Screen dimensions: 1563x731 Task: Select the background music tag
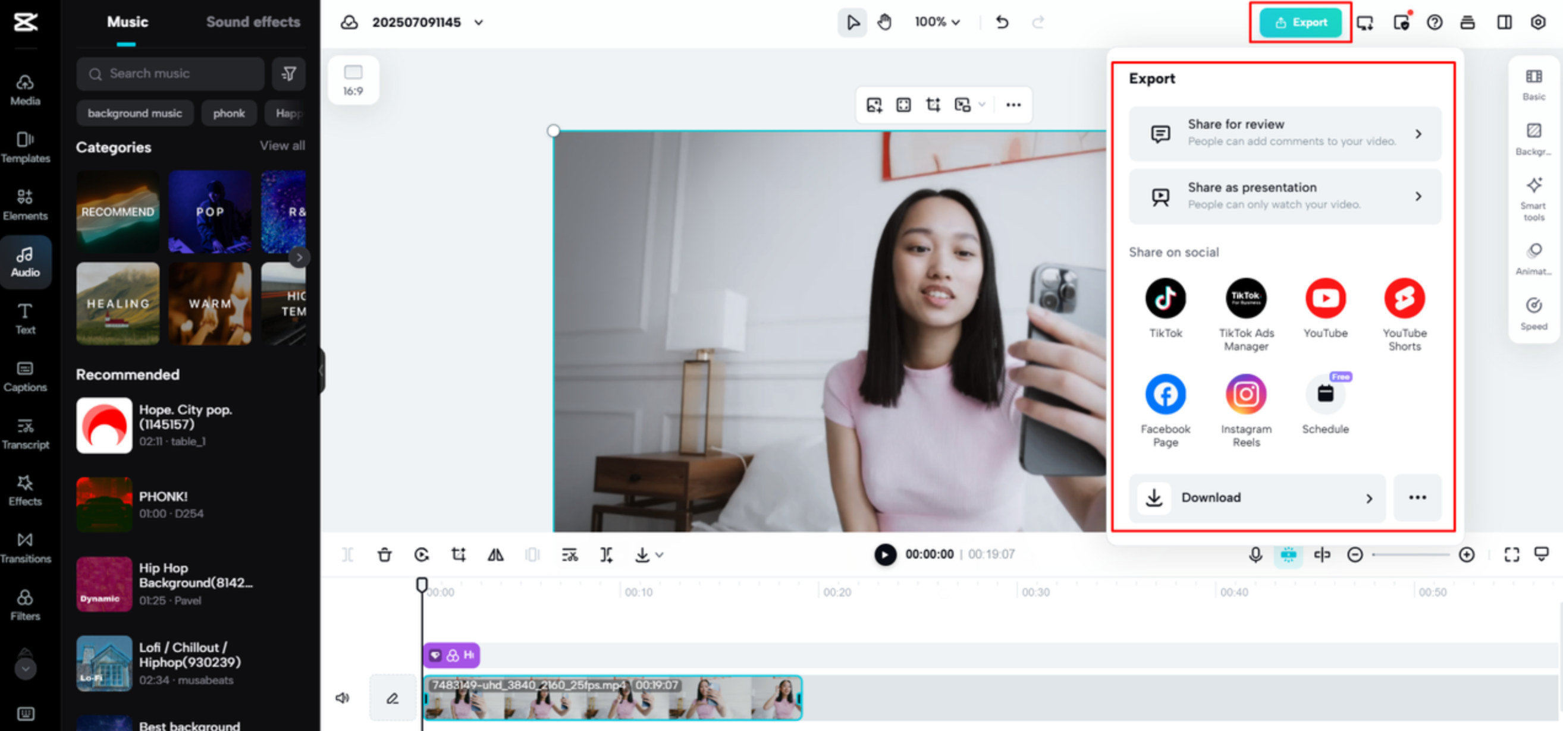point(134,114)
